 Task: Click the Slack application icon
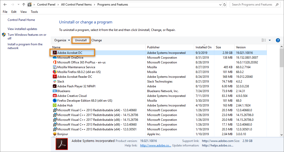pos(55,81)
